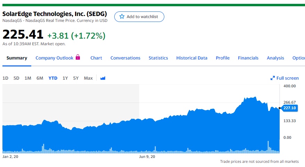Click the As of 10:39AM EST text
The height and width of the screenshot is (167, 305).
pos(34,44)
